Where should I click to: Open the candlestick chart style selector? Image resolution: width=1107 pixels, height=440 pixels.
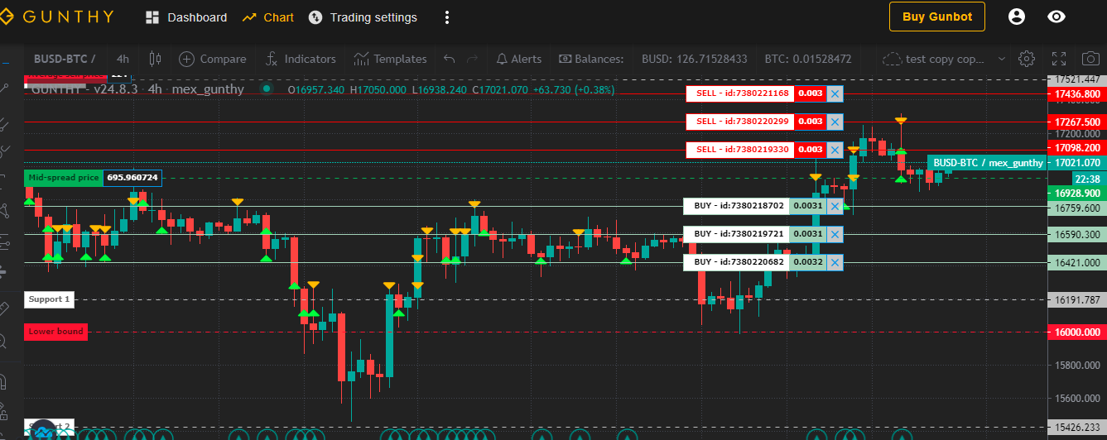pyautogui.click(x=155, y=59)
